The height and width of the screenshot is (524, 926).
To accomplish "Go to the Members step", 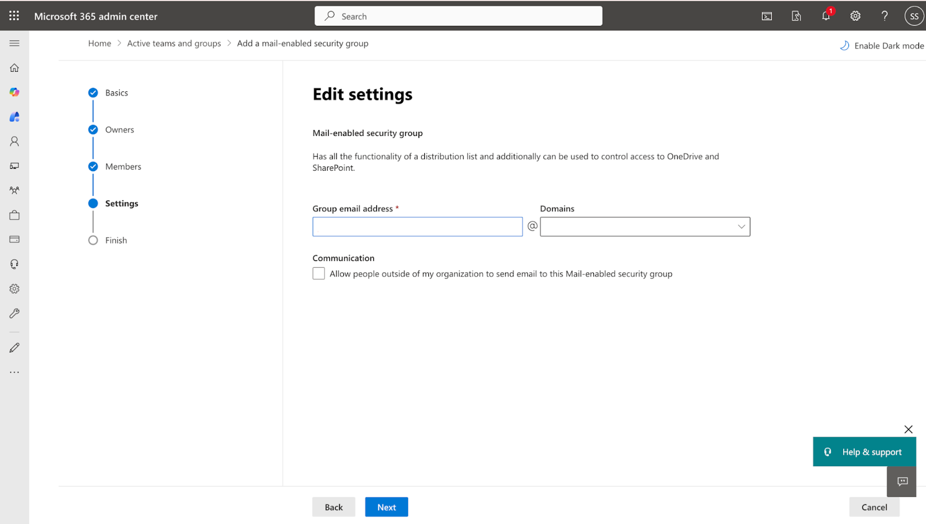I will click(123, 167).
